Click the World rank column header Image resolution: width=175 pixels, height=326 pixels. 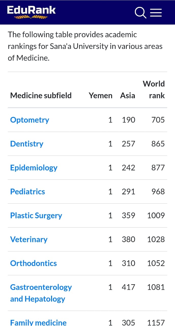click(154, 90)
